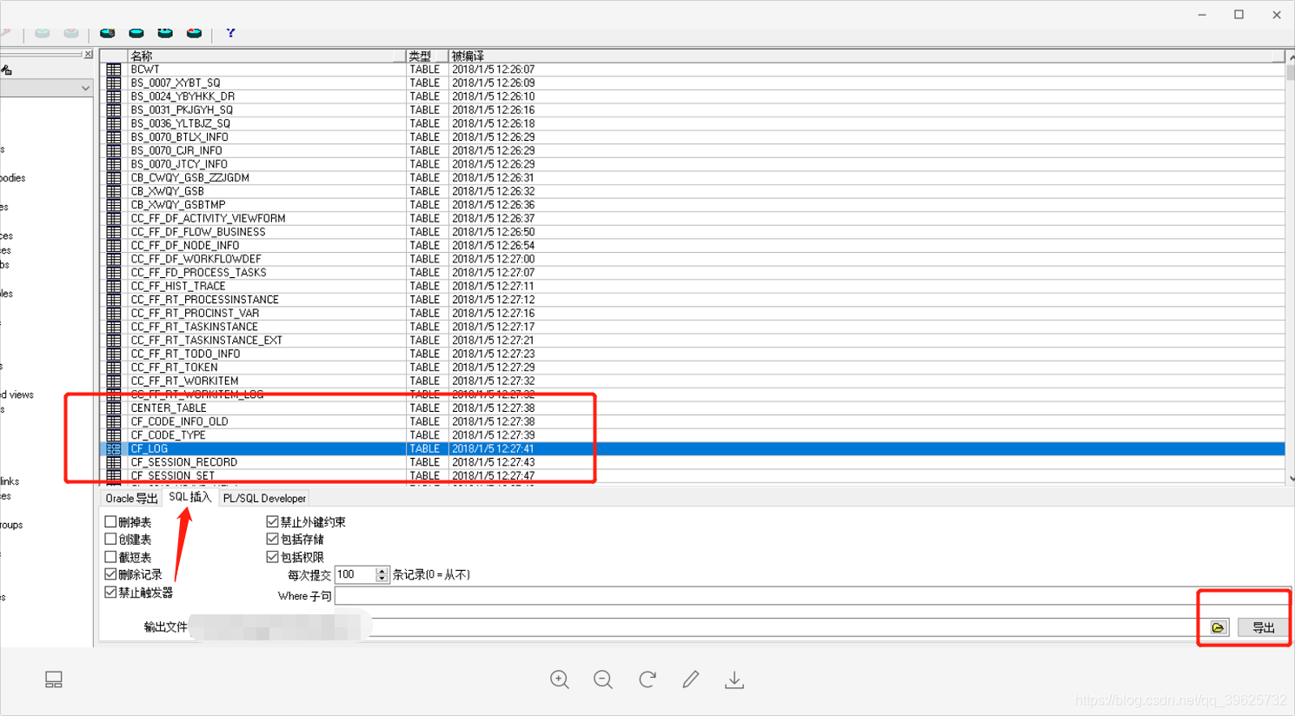Toggle the 禁止外键约束 checkbox
This screenshot has width=1295, height=716.
click(x=272, y=521)
